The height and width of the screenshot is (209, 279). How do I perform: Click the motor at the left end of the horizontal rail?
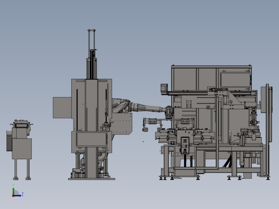coord(164,88)
